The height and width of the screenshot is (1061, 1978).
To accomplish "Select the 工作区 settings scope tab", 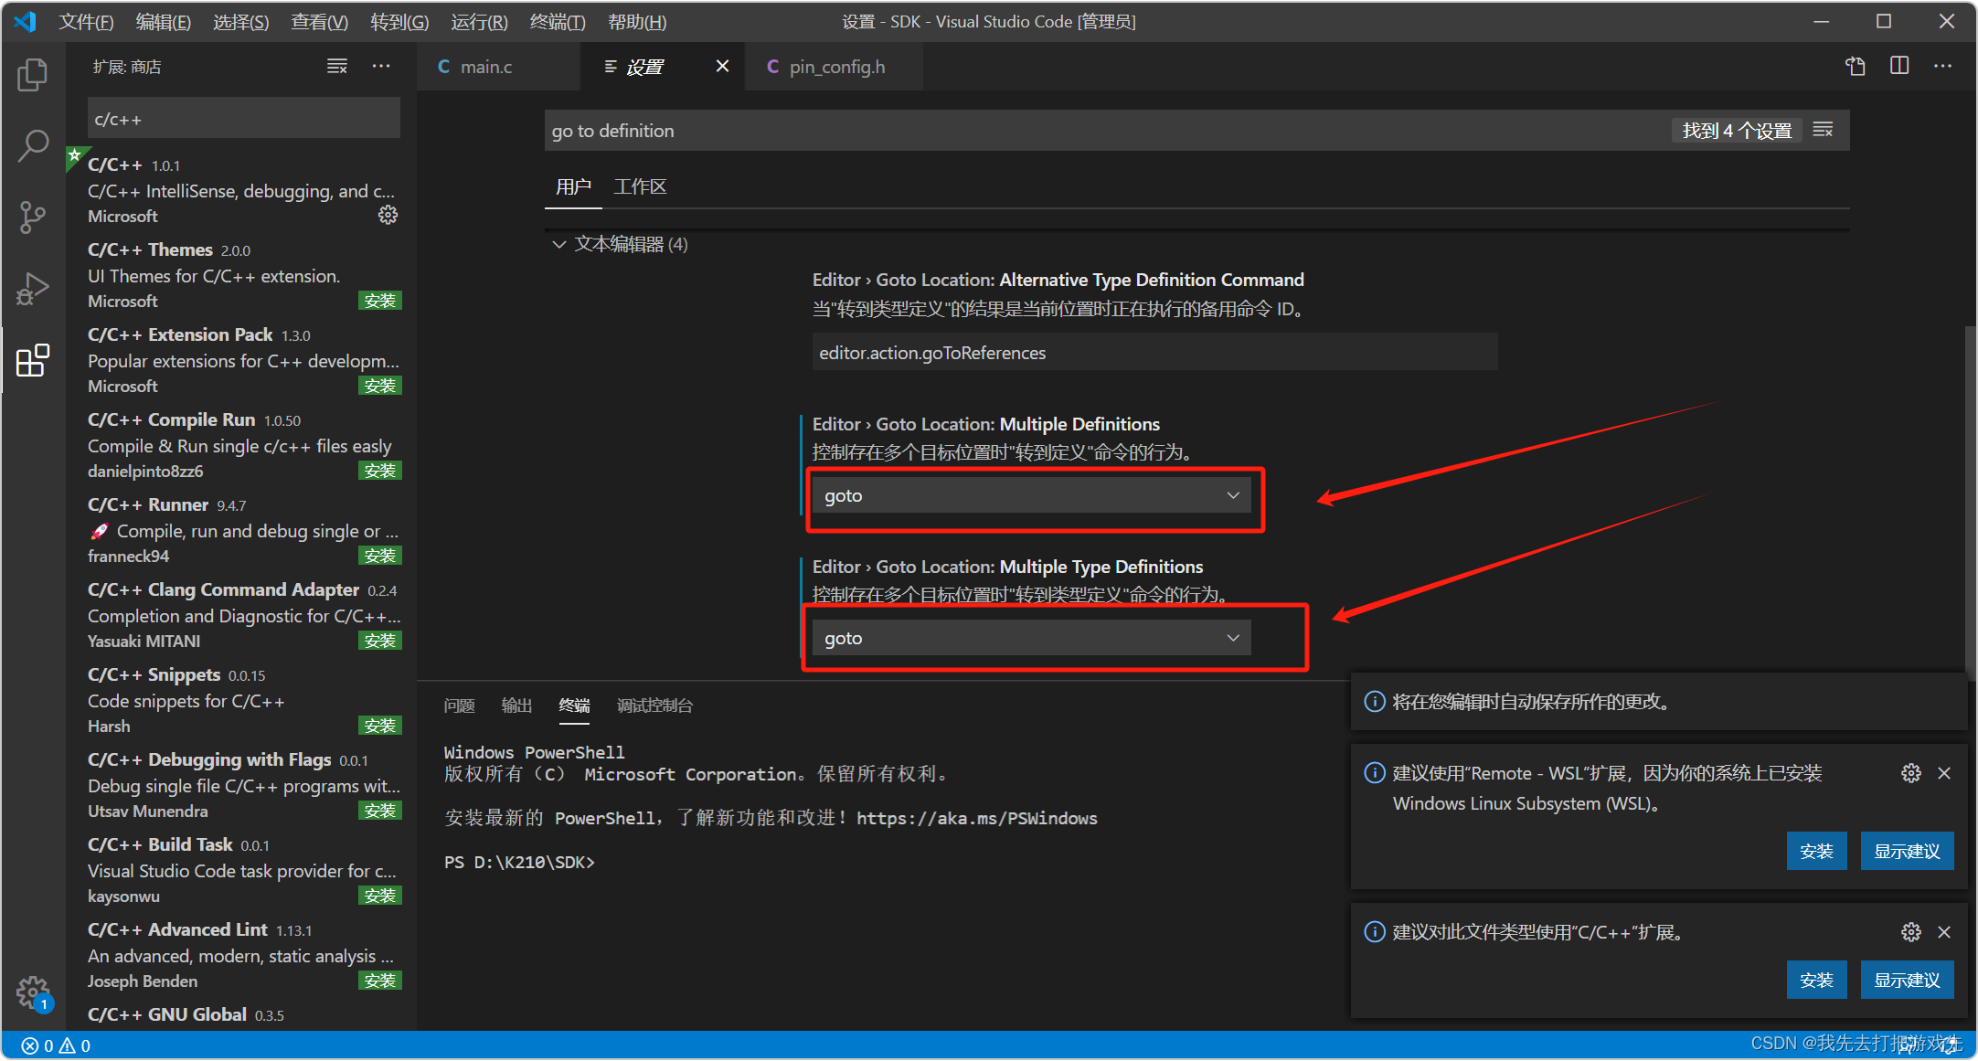I will (640, 186).
